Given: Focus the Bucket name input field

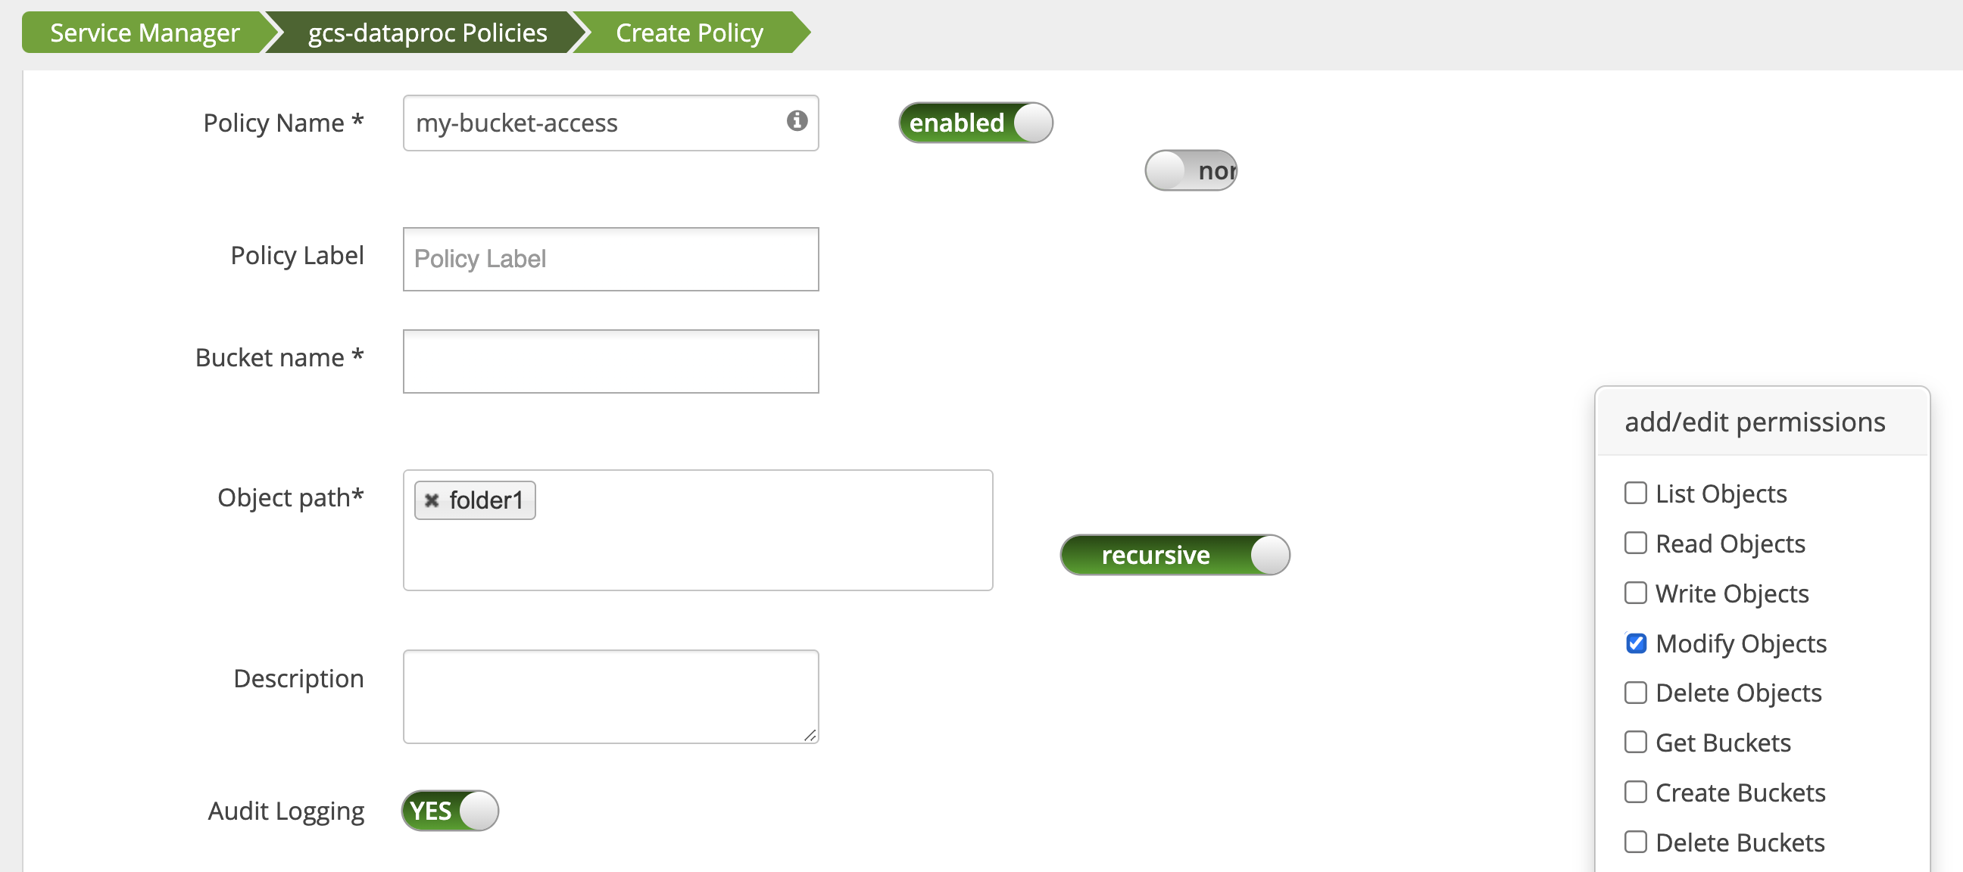Looking at the screenshot, I should (x=610, y=361).
